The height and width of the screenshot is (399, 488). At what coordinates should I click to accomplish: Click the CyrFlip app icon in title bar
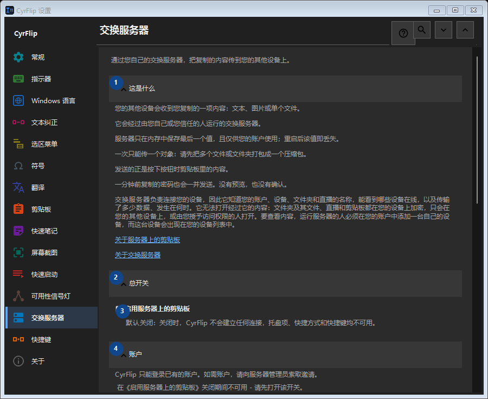pyautogui.click(x=10, y=10)
